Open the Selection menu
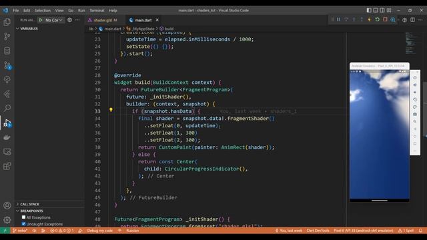 [43, 11]
